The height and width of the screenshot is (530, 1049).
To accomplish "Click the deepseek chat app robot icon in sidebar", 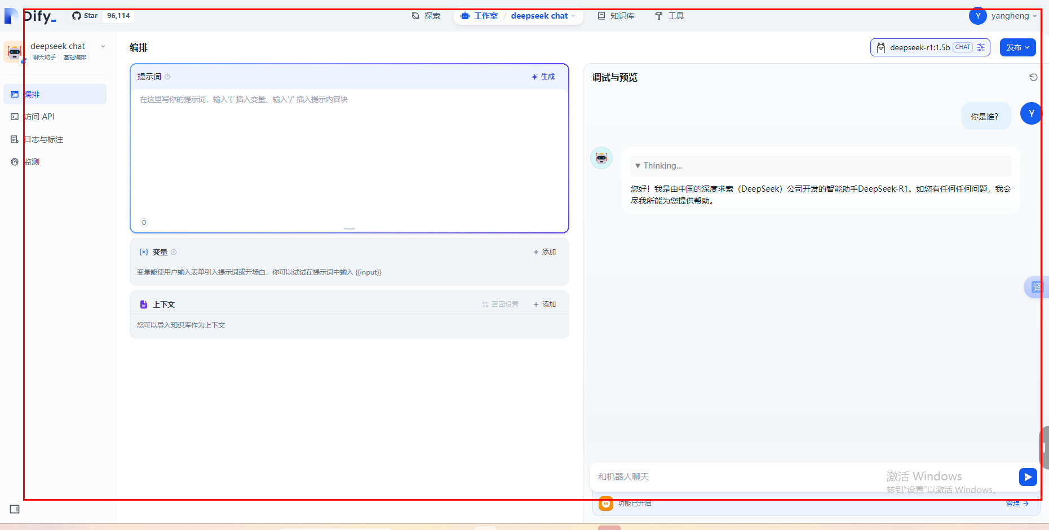I will [14, 52].
